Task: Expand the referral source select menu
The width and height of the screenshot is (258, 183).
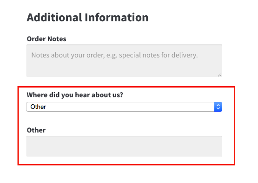Action: [124, 107]
